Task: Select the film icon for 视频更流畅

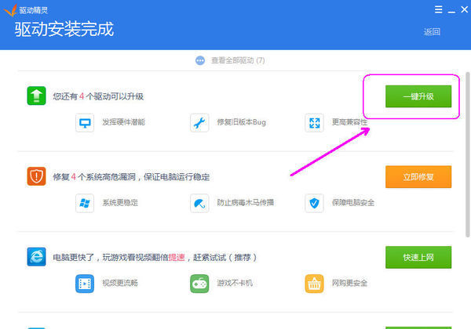Action: point(85,284)
